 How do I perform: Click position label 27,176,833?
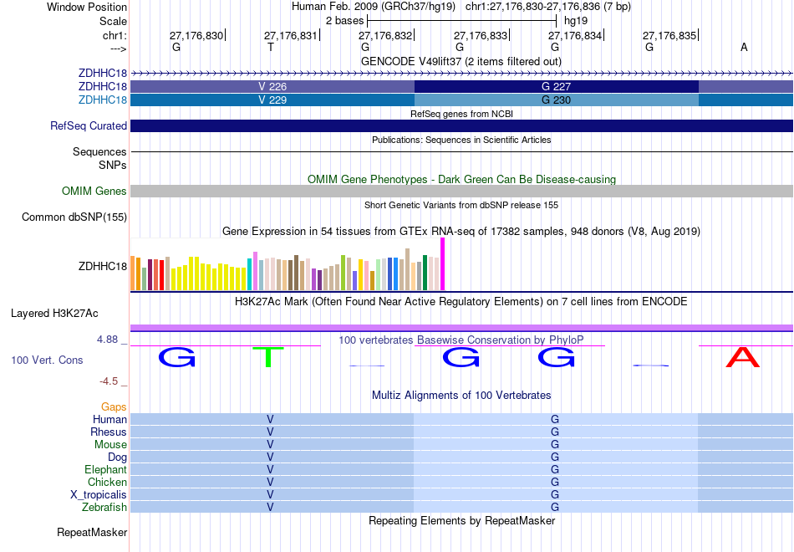click(x=480, y=35)
